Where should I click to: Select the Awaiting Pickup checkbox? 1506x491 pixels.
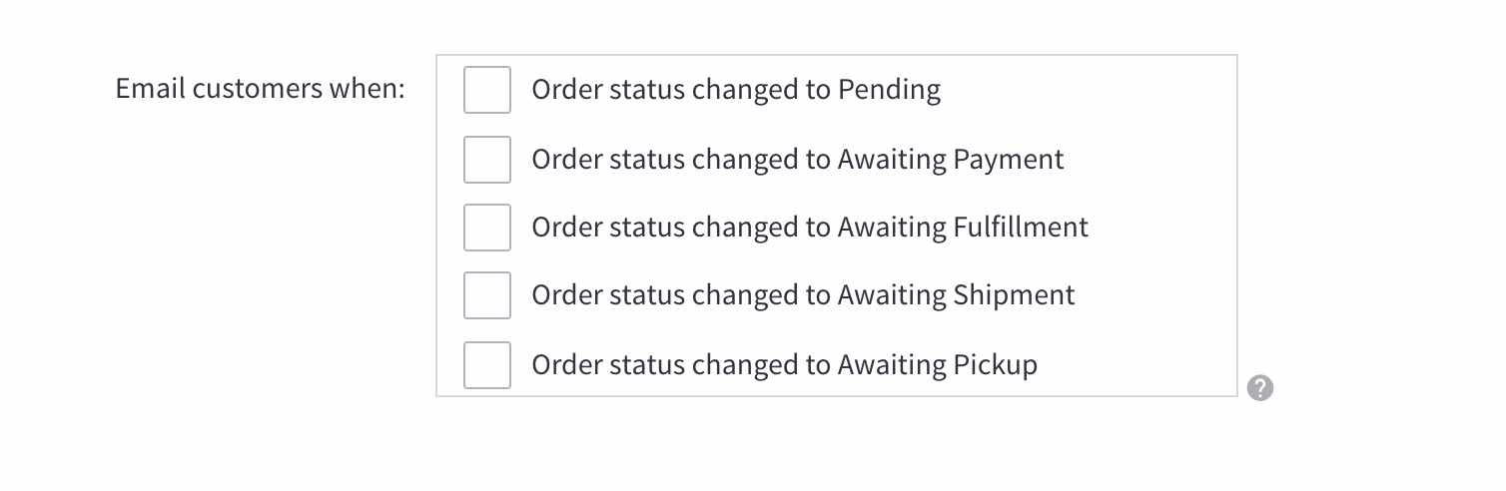[x=487, y=364]
